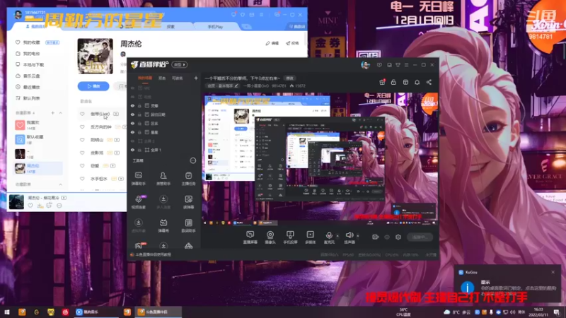Open music player hamburger menu
This screenshot has height=318, width=566.
[261, 15]
